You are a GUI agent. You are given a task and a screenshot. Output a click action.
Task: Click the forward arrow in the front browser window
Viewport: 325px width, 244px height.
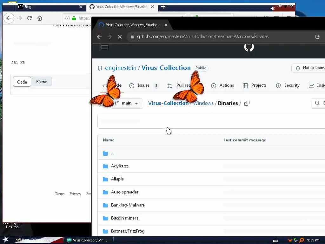(109, 37)
